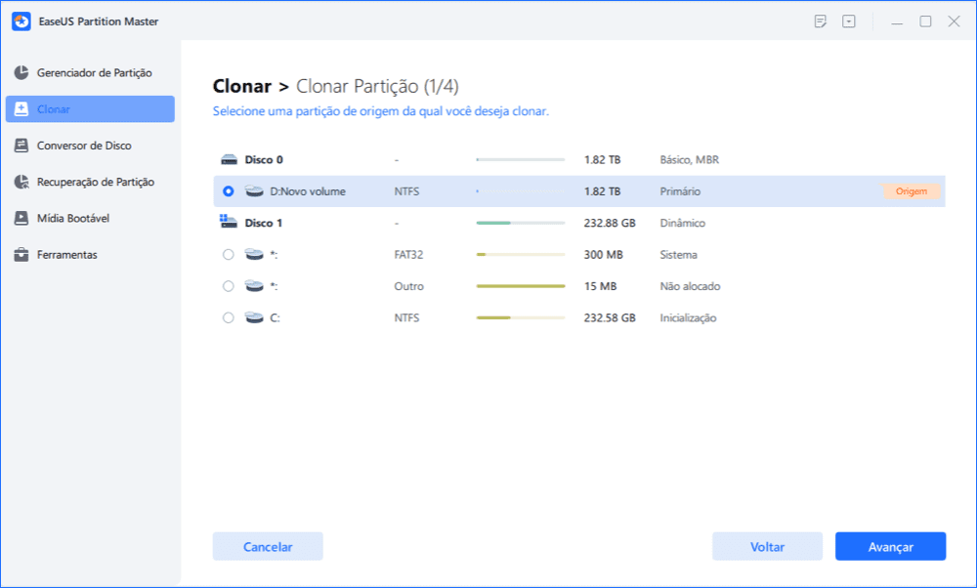
Task: Click the Disco 1 label
Action: [x=264, y=223]
